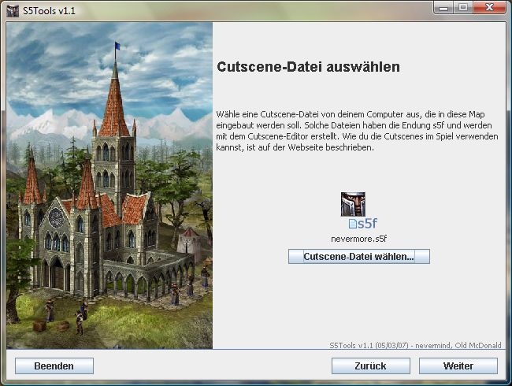
Task: Click the armored helmet file icon
Action: coord(352,203)
